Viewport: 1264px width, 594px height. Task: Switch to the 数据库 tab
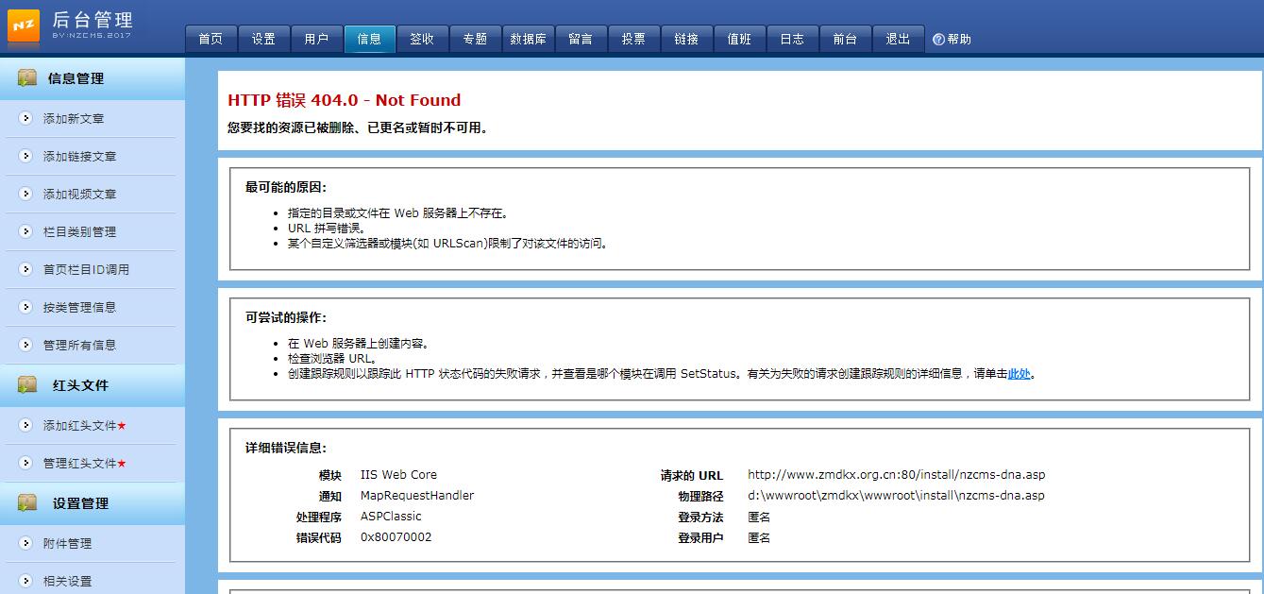point(529,39)
